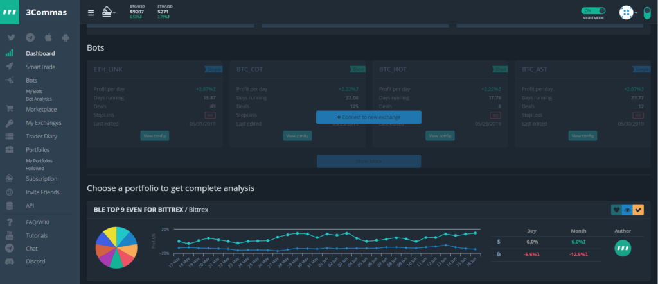Click the Invite Friends smiley icon

pos(9,192)
